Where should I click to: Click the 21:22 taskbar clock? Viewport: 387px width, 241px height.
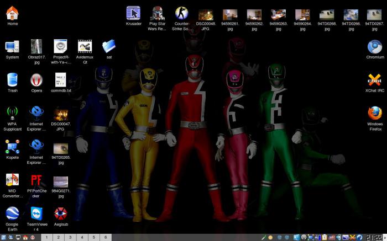pyautogui.click(x=374, y=238)
